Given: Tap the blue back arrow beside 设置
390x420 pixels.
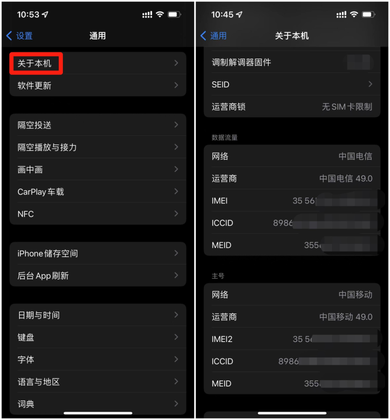Looking at the screenshot, I should [9, 35].
